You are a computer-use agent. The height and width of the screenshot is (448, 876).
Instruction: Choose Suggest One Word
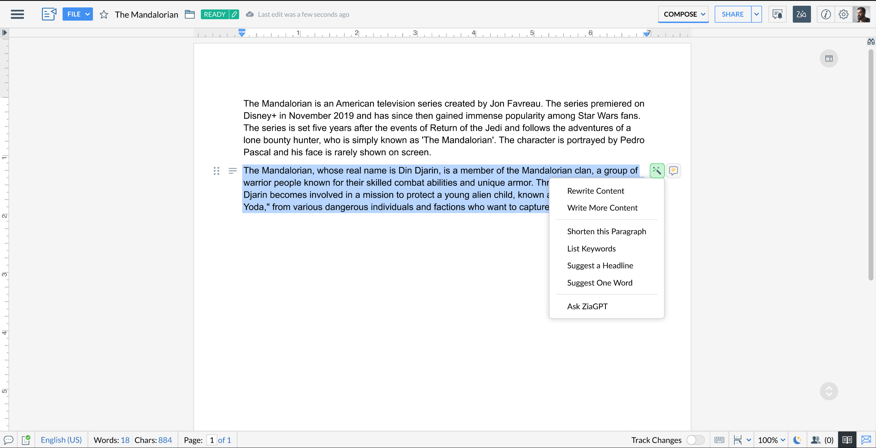[600, 282]
